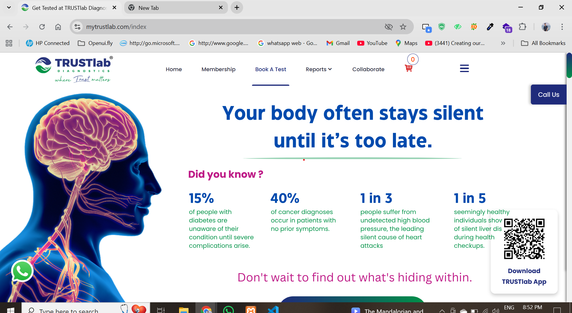Image resolution: width=572 pixels, height=313 pixels.
Task: Open the tab search dropdown arrow
Action: click(9, 8)
